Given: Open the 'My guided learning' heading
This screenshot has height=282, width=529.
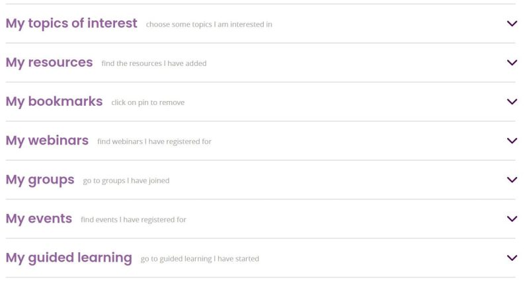Looking at the screenshot, I should tap(69, 258).
